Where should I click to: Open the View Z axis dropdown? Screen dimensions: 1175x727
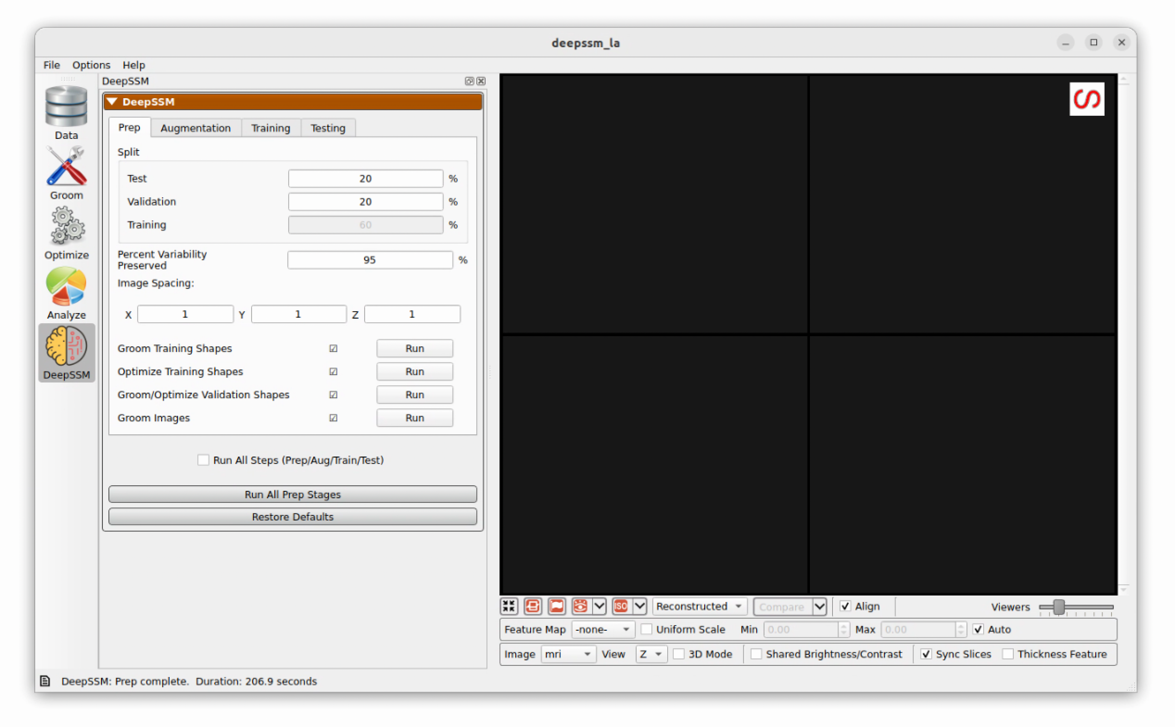[x=651, y=654]
